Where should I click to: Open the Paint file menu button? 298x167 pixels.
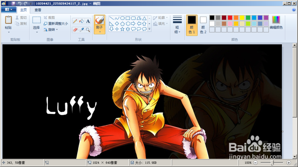pyautogui.click(x=9, y=10)
